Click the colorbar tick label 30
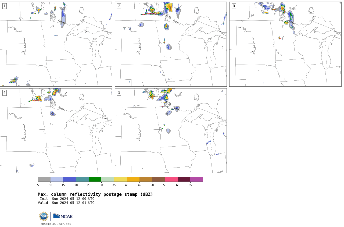Screen dimensions: 344x227 point(101,185)
